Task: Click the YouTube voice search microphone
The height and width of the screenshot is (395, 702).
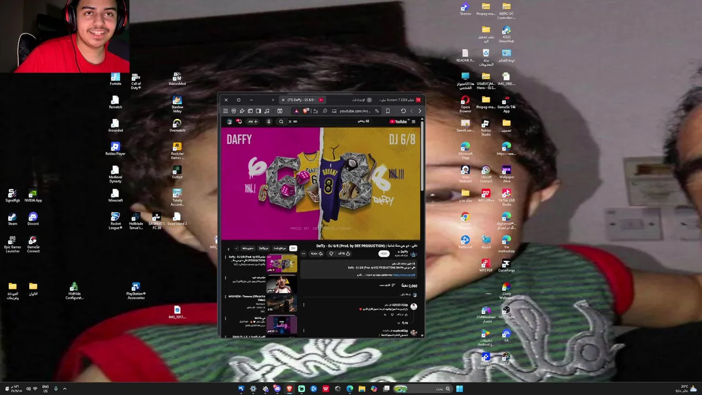Action: (x=269, y=121)
